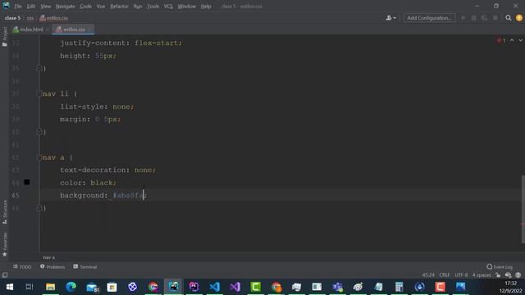Screen dimensions: 525x295
Task: Click the #aba8fa color value text
Action: pyautogui.click(x=129, y=195)
